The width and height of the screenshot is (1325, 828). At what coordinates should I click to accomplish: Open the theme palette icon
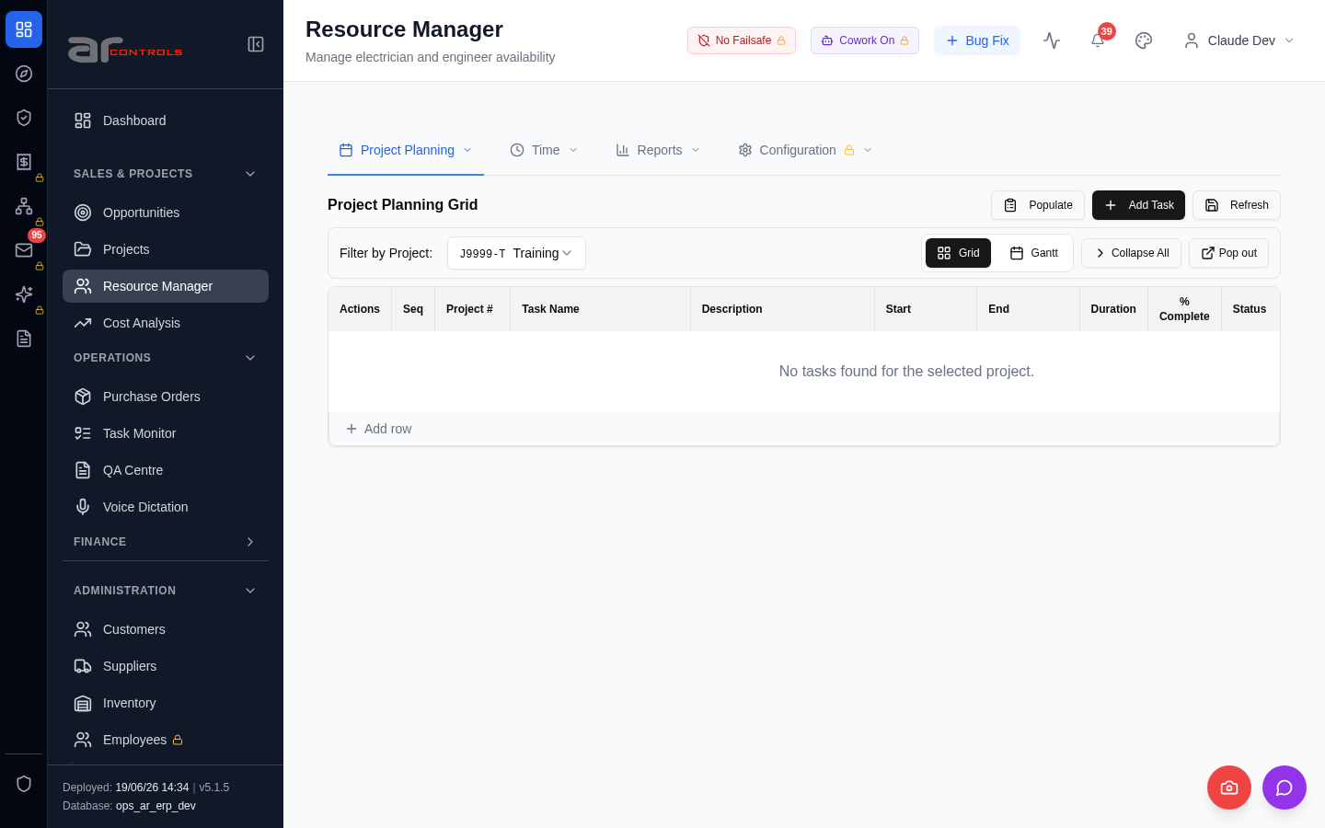point(1144,40)
